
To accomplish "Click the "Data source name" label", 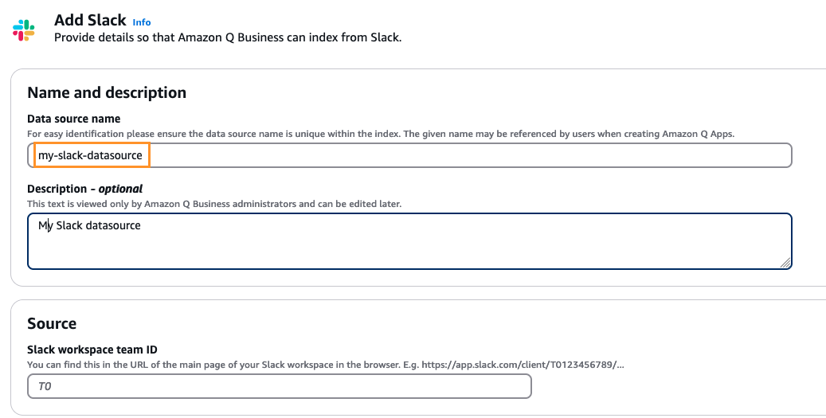I will coord(74,119).
